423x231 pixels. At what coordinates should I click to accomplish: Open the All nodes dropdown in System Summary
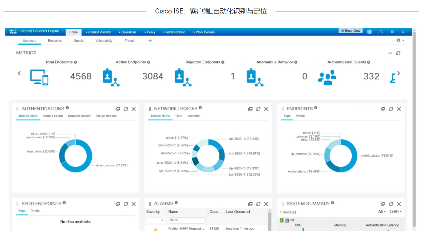382,212
